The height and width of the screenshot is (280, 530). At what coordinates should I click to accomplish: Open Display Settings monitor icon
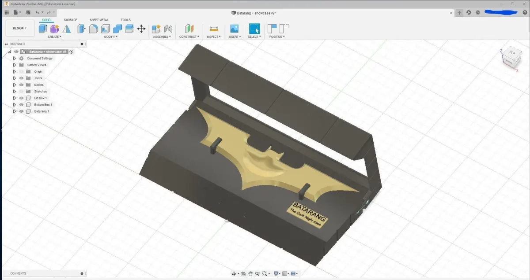point(277,274)
